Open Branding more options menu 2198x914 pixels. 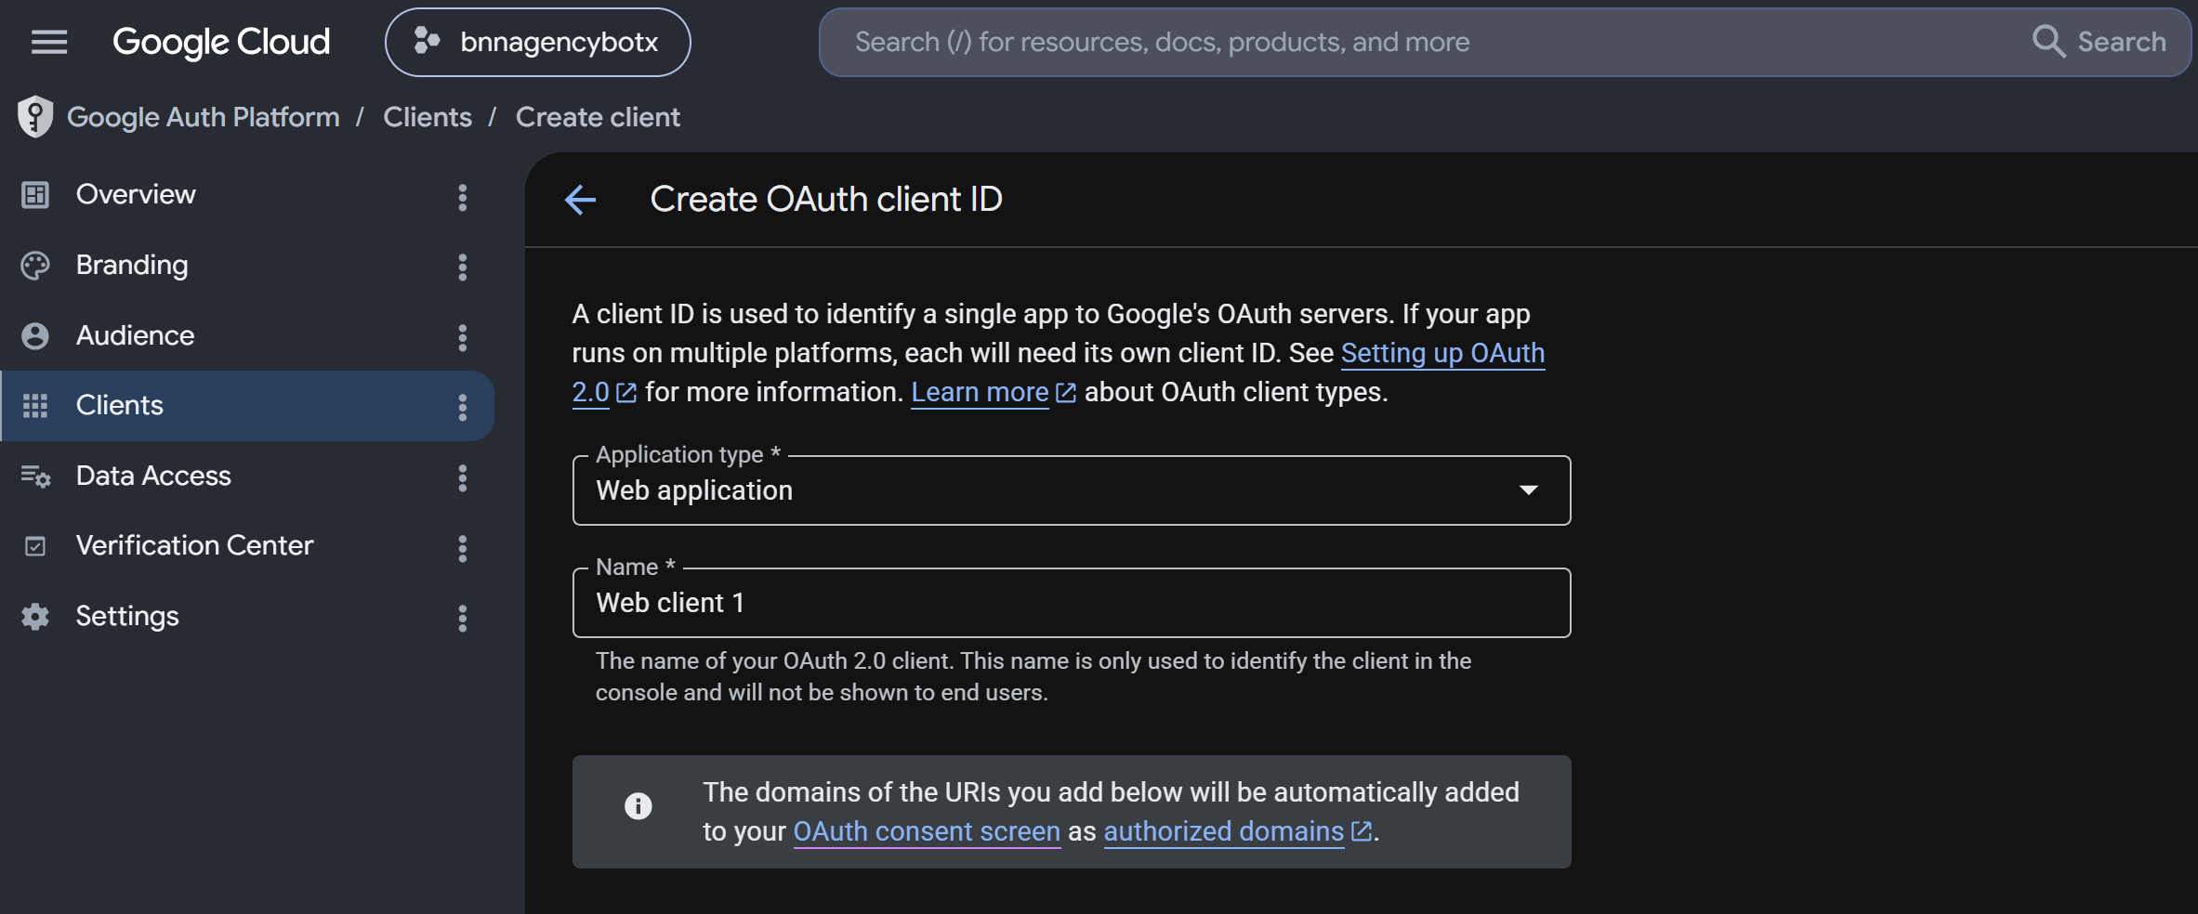[x=463, y=268]
